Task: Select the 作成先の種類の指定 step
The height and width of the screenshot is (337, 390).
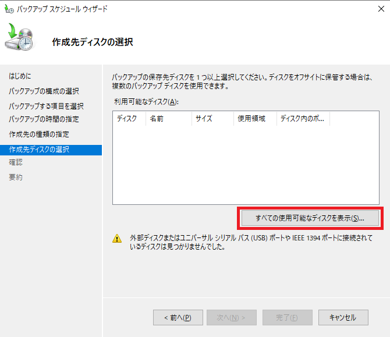Action: (x=39, y=134)
